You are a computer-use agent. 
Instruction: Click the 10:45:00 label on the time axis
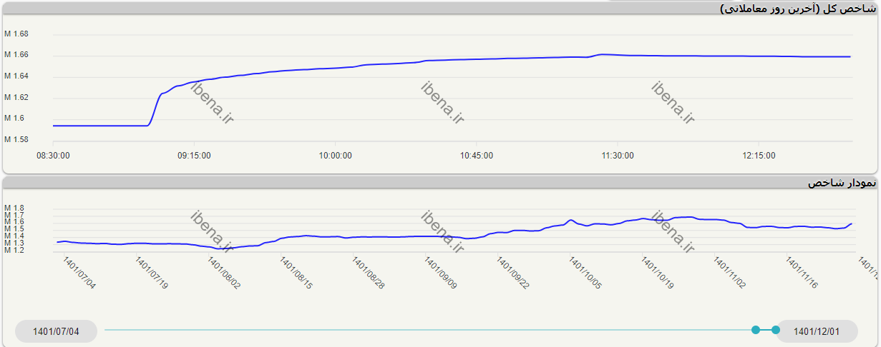point(477,156)
